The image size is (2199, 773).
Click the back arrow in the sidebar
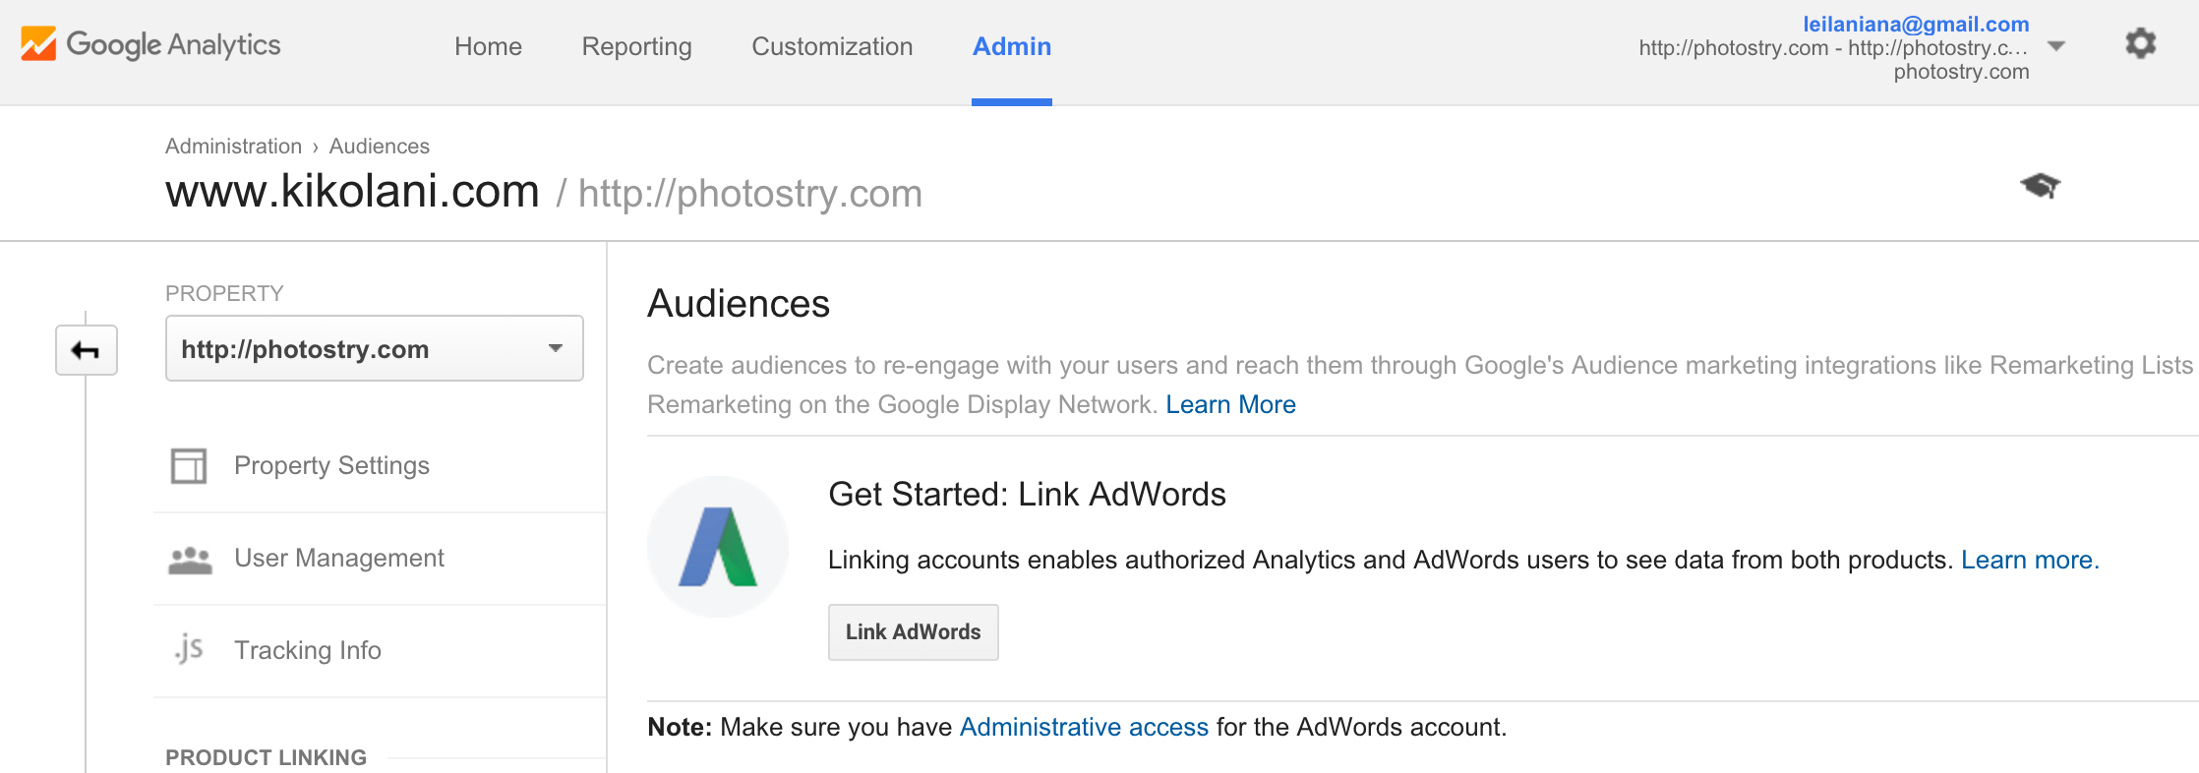tap(85, 349)
